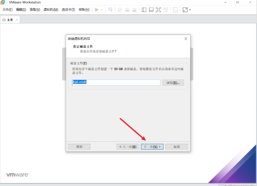Viewport: 257px width, 186px height.
Task: Click the 浏览(R)... browse button
Action: tap(173, 83)
